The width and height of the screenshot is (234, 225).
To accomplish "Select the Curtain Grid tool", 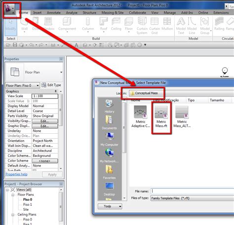I will click(x=155, y=26).
